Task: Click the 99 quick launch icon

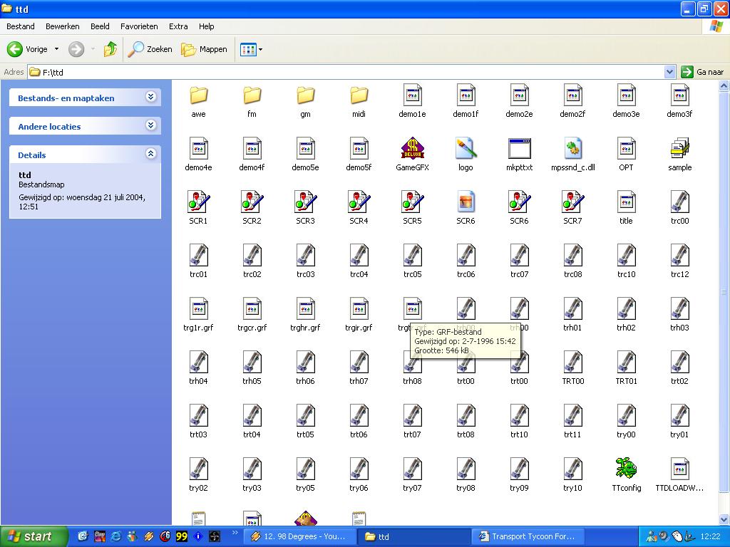Action: [182, 536]
